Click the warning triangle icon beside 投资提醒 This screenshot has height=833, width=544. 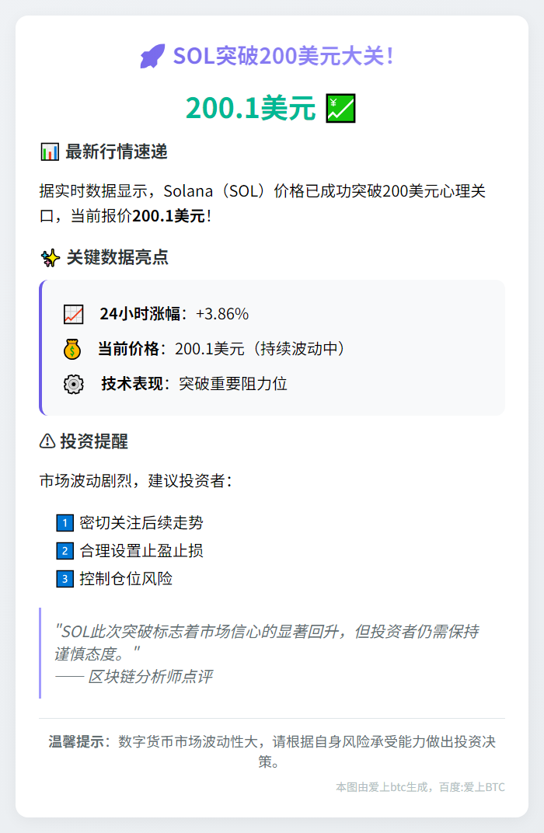[x=47, y=442]
